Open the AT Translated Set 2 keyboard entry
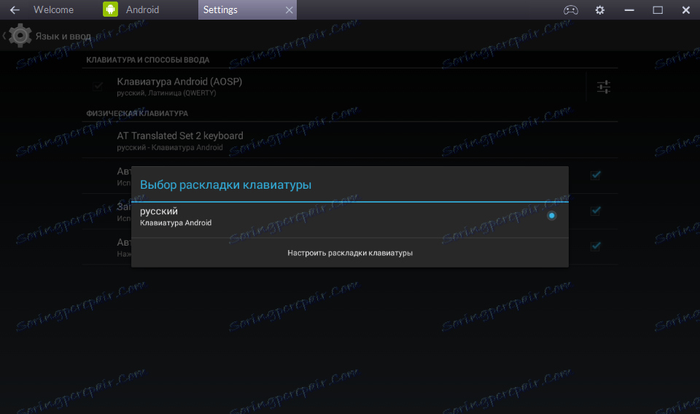 [x=350, y=140]
